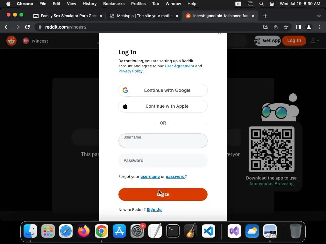Click Continue with Google
This screenshot has height=244, width=326.
[163, 90]
